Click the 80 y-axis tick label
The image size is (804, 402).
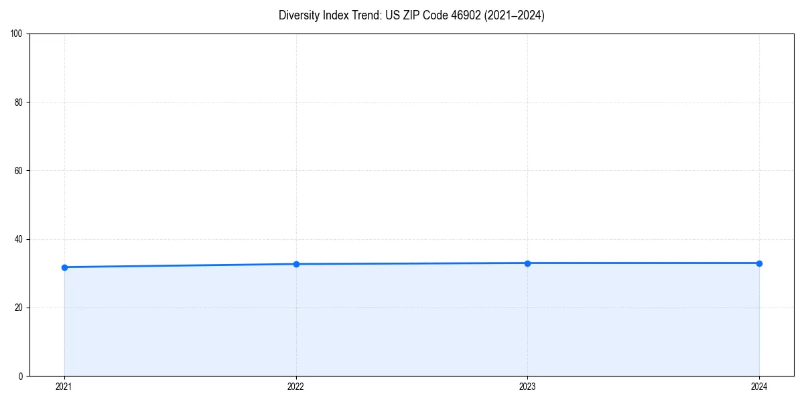point(19,100)
